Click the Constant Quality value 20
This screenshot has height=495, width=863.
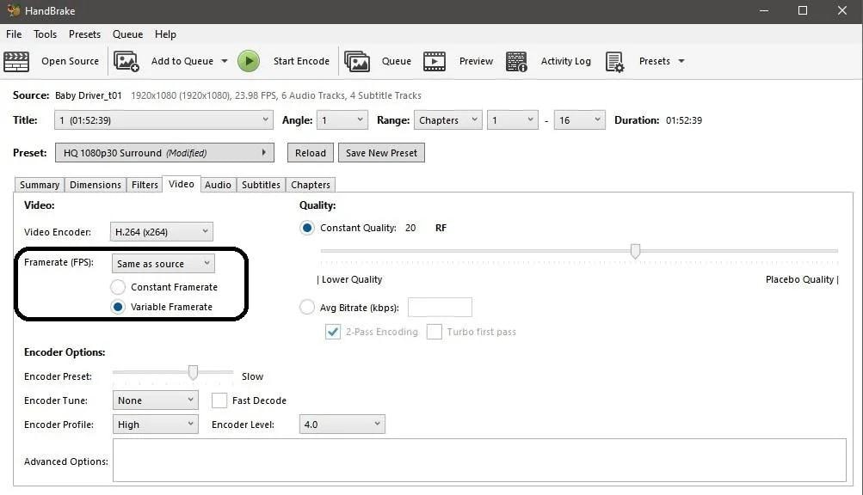pos(410,228)
